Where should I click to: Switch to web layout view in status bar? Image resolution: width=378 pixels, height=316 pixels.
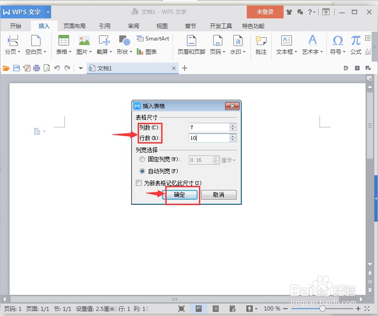pos(233,309)
